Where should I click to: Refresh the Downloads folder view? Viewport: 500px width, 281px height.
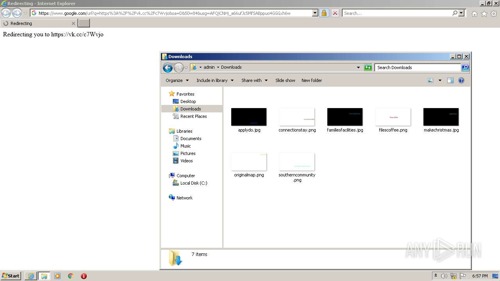coord(368,68)
